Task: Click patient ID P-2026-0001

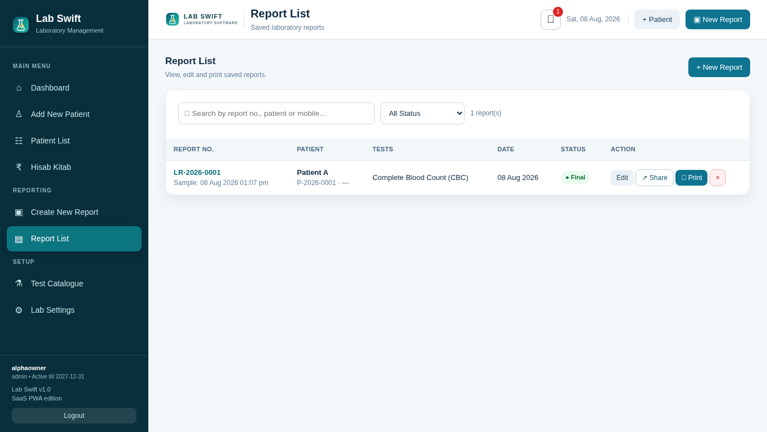Action: click(x=316, y=183)
